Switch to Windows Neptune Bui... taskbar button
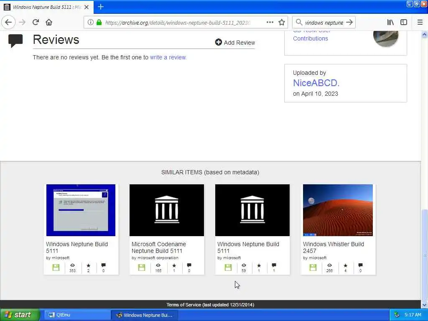Image resolution: width=428 pixels, height=321 pixels. pyautogui.click(x=145, y=315)
